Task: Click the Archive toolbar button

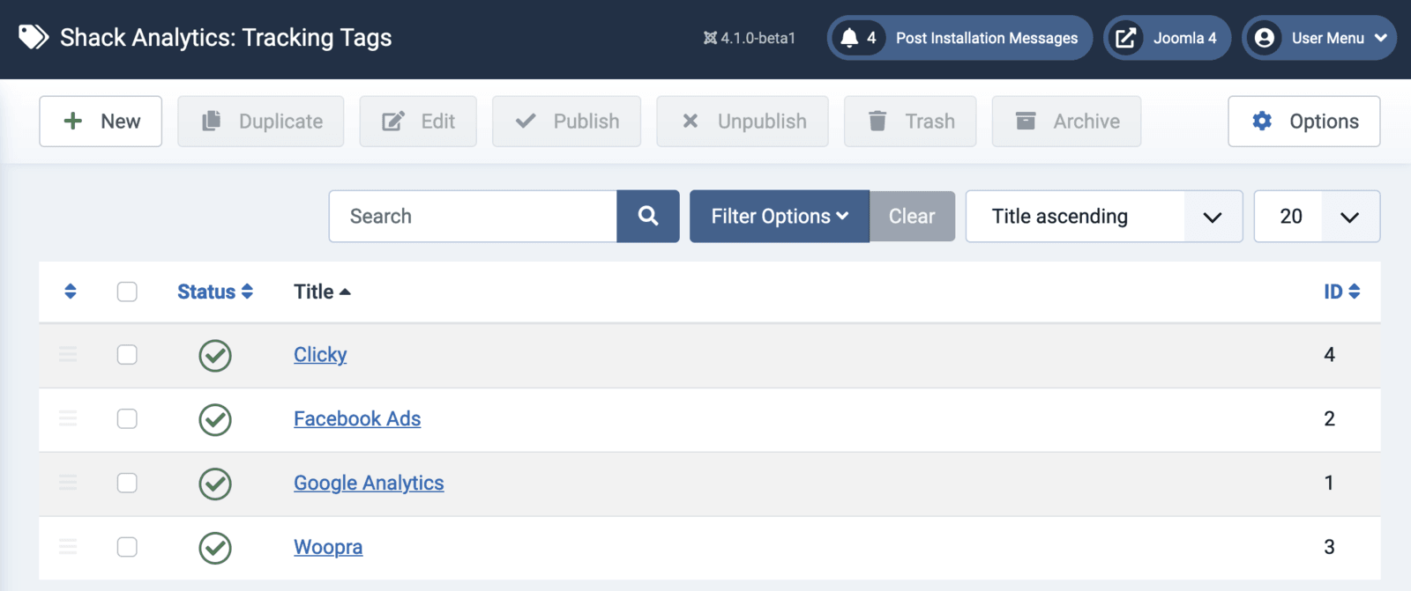Action: 1066,122
